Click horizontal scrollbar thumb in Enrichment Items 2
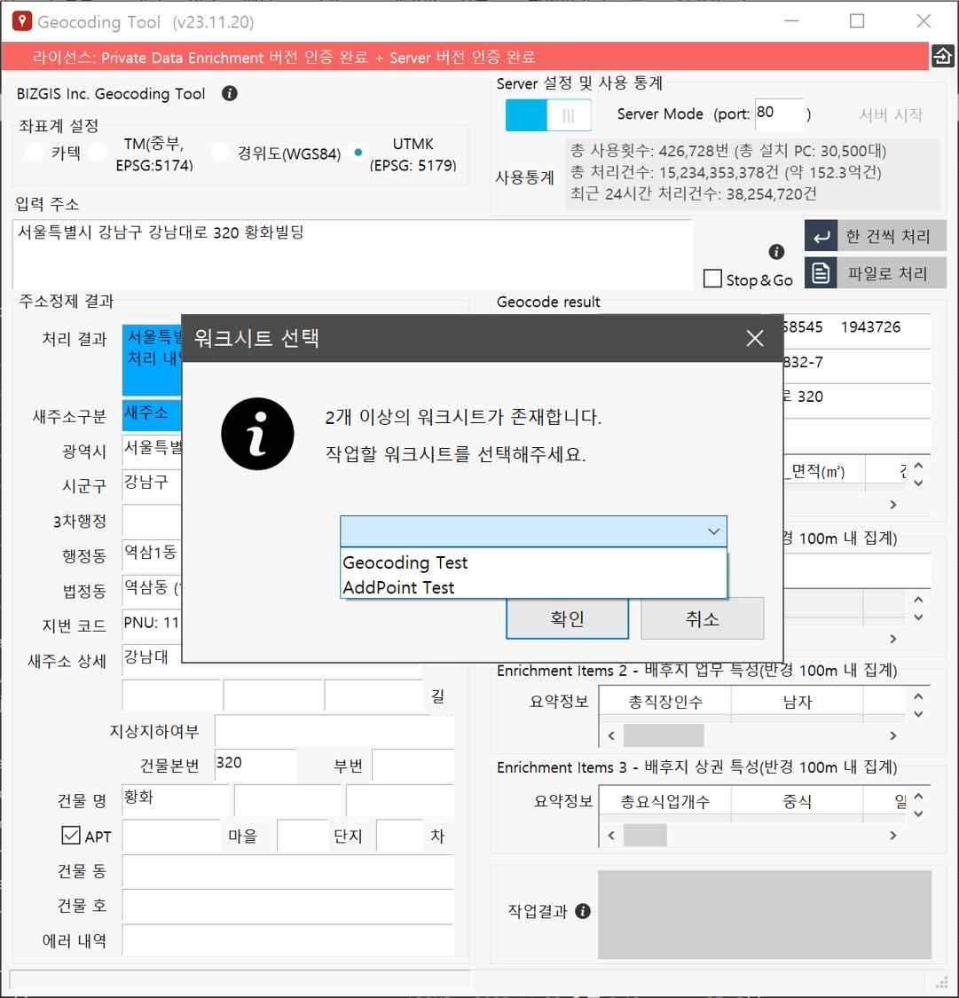This screenshot has height=998, width=959. tap(664, 735)
